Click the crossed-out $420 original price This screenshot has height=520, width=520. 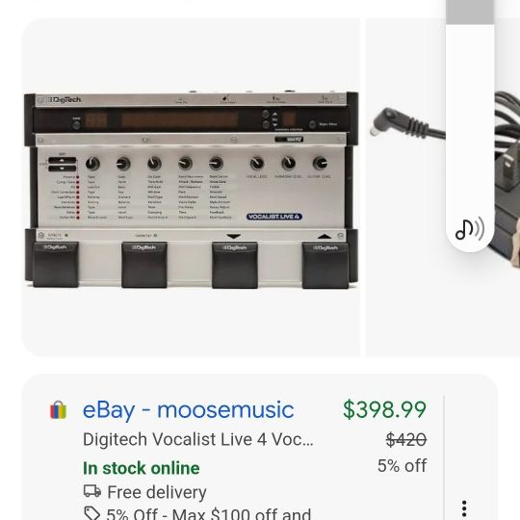(406, 440)
